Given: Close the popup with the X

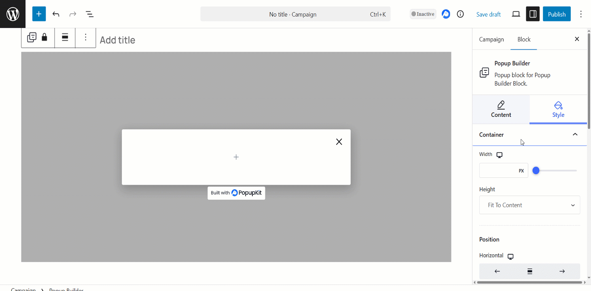Looking at the screenshot, I should [x=339, y=141].
